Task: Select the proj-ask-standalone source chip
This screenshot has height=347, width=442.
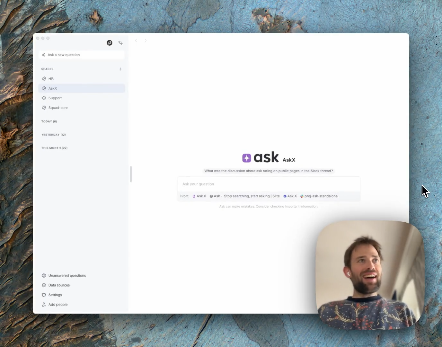Action: [319, 196]
